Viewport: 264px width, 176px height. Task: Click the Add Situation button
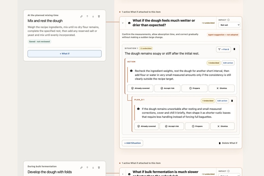point(133,143)
